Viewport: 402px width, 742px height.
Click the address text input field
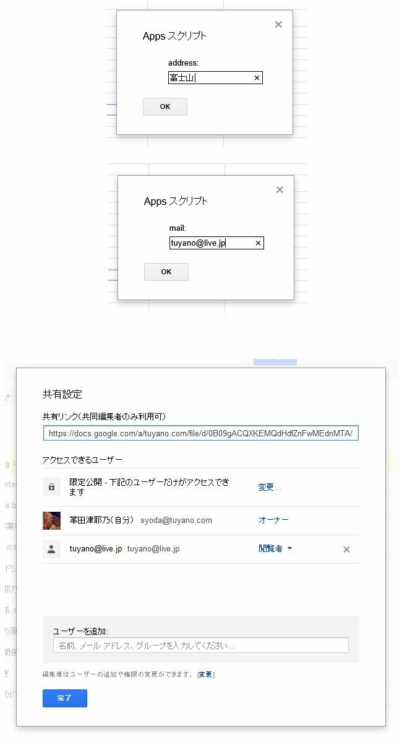[210, 78]
